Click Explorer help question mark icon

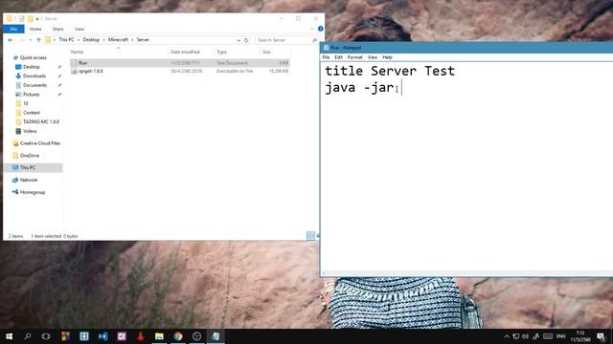click(x=321, y=29)
